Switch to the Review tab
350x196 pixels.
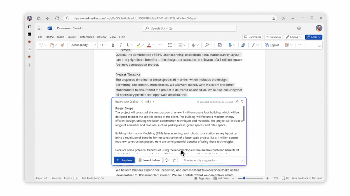[x=102, y=37]
